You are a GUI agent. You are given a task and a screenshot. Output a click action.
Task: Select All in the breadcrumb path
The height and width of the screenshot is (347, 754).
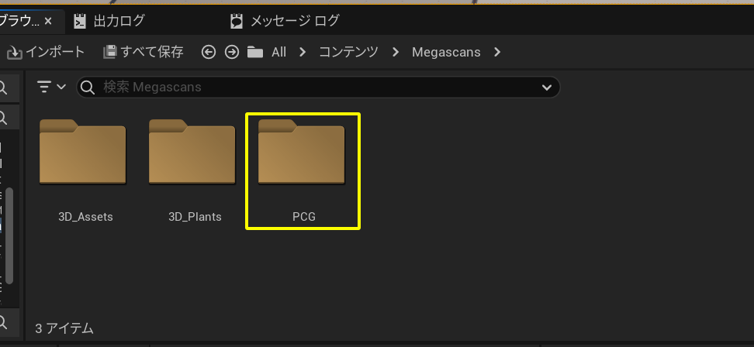279,52
